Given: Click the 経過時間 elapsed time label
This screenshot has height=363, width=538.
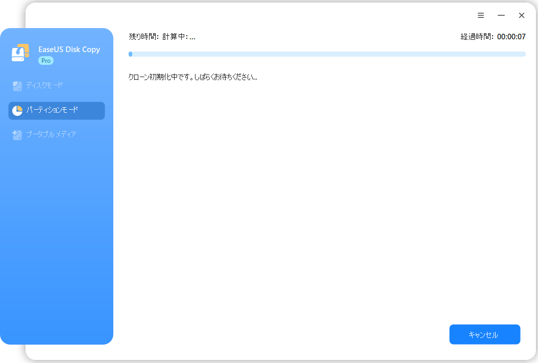Looking at the screenshot, I should pyautogui.click(x=477, y=37).
